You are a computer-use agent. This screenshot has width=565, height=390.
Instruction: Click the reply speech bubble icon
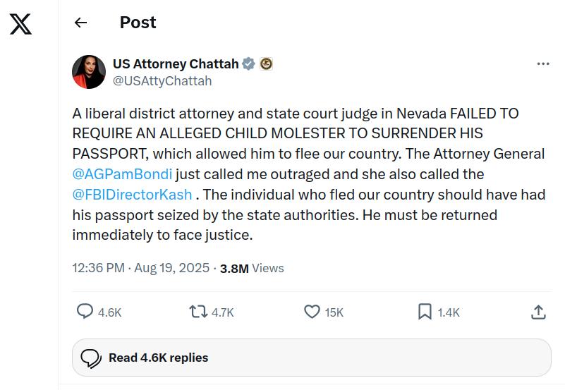click(x=85, y=311)
